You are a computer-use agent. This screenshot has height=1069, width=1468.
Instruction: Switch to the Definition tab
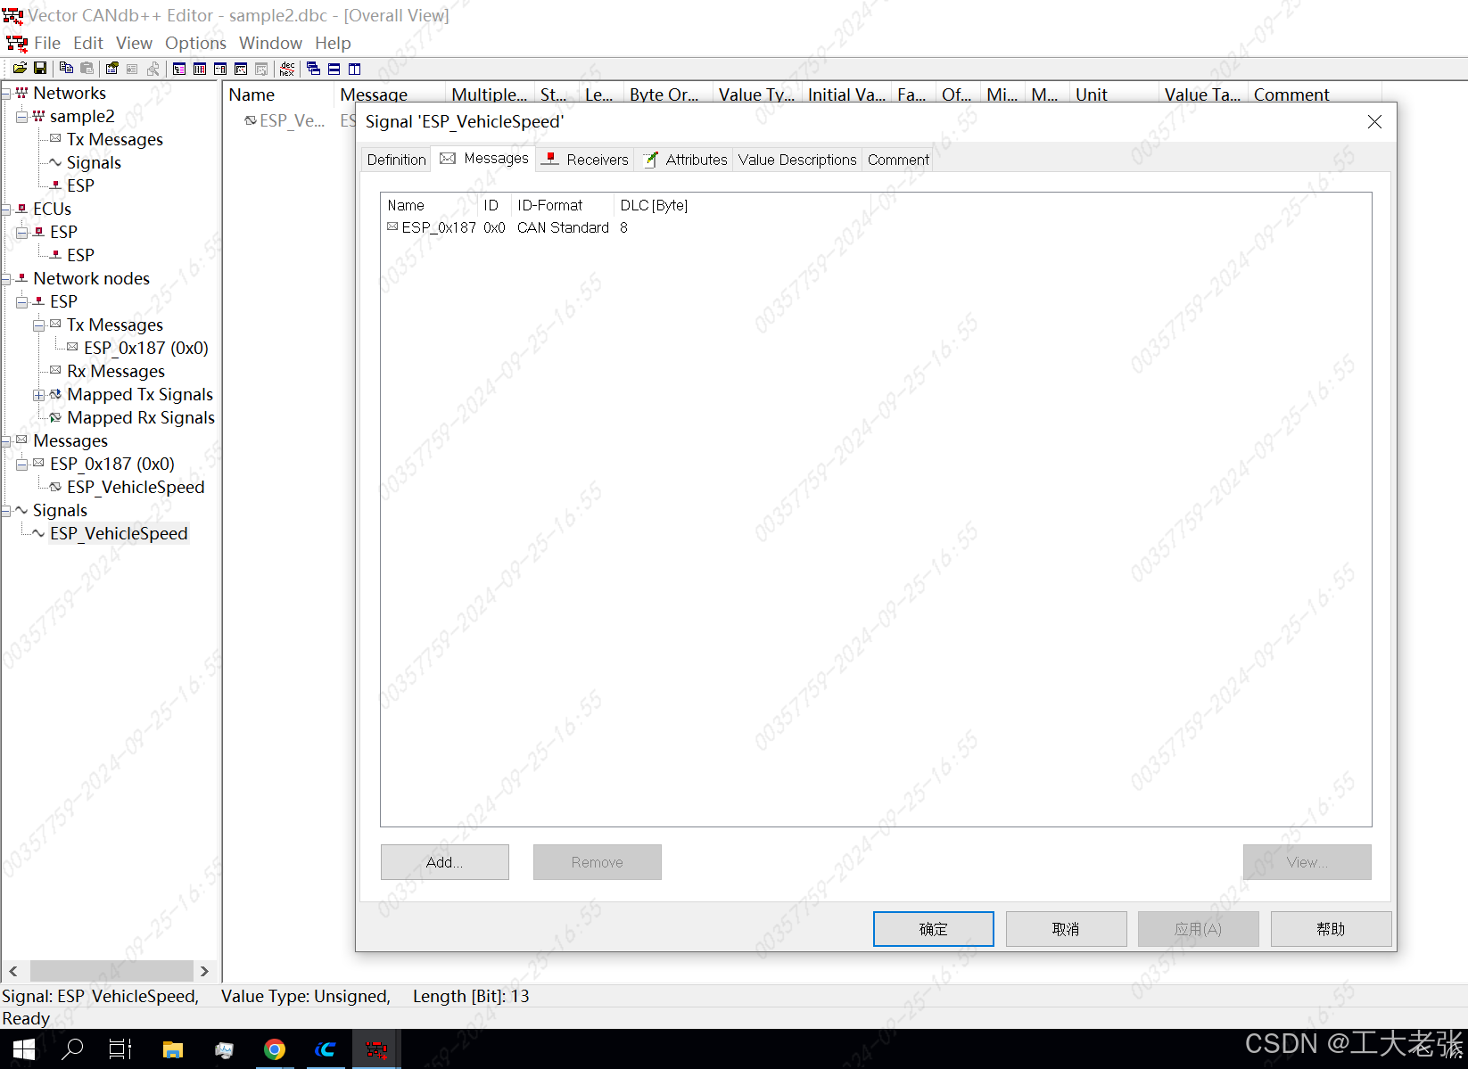[396, 160]
